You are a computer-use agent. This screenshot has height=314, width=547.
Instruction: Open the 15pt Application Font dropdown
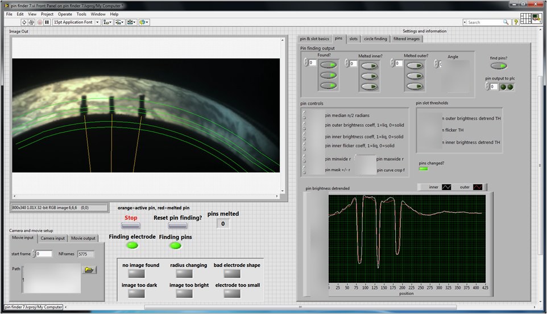point(76,22)
